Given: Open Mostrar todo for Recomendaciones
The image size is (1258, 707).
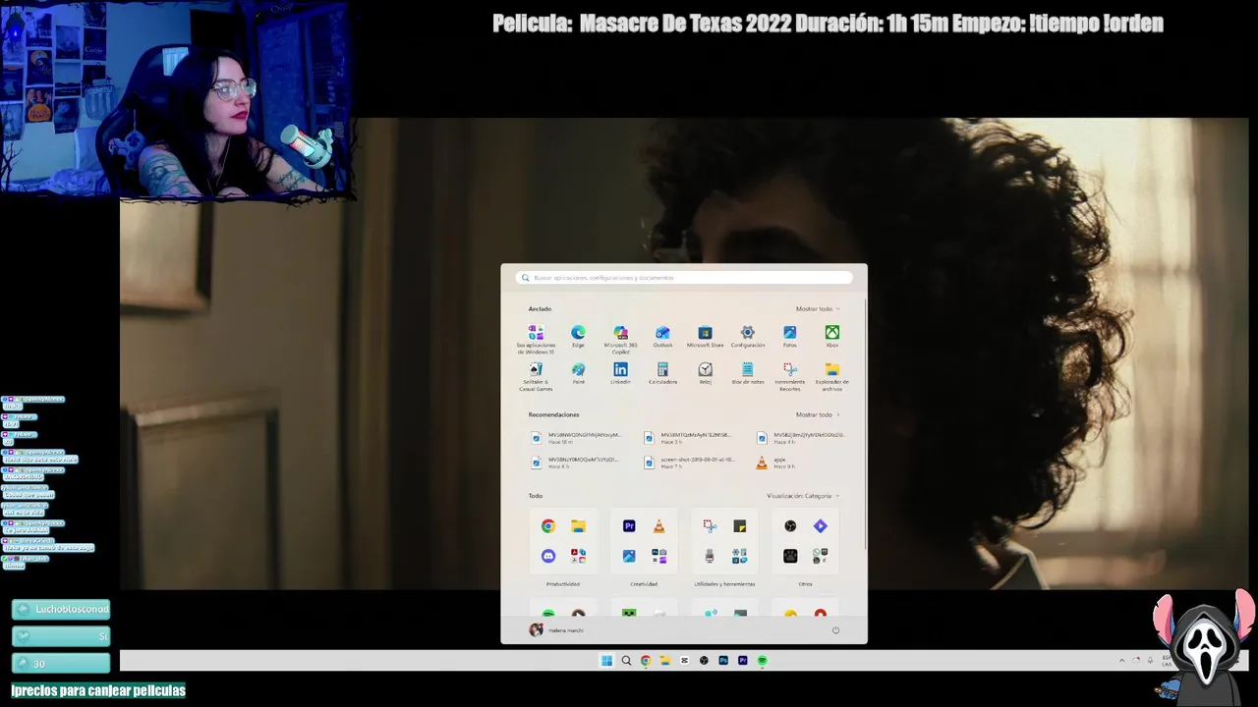Looking at the screenshot, I should pos(818,414).
